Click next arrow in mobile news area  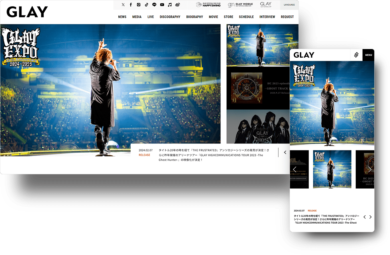pos(371,217)
